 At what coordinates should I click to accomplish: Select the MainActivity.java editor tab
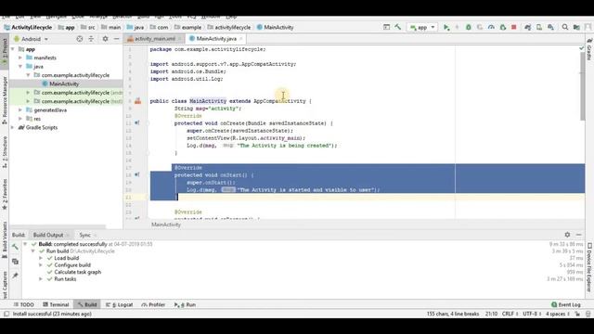tap(216, 39)
